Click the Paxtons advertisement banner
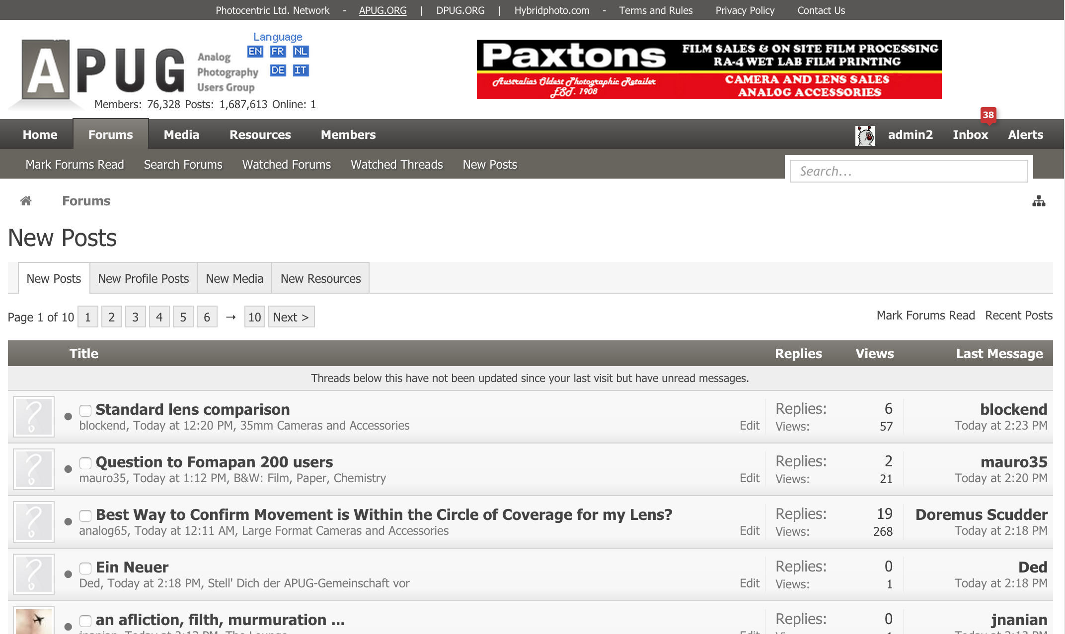 [x=709, y=69]
